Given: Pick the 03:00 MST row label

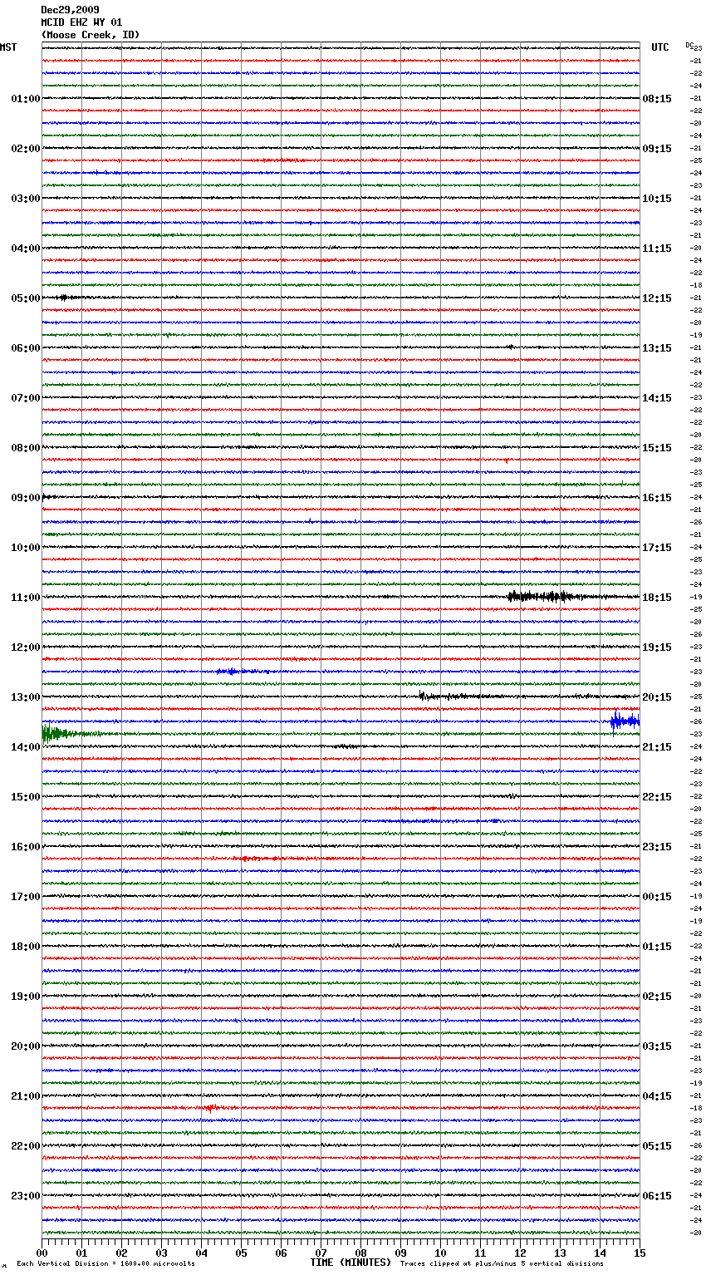Looking at the screenshot, I should coord(26,199).
